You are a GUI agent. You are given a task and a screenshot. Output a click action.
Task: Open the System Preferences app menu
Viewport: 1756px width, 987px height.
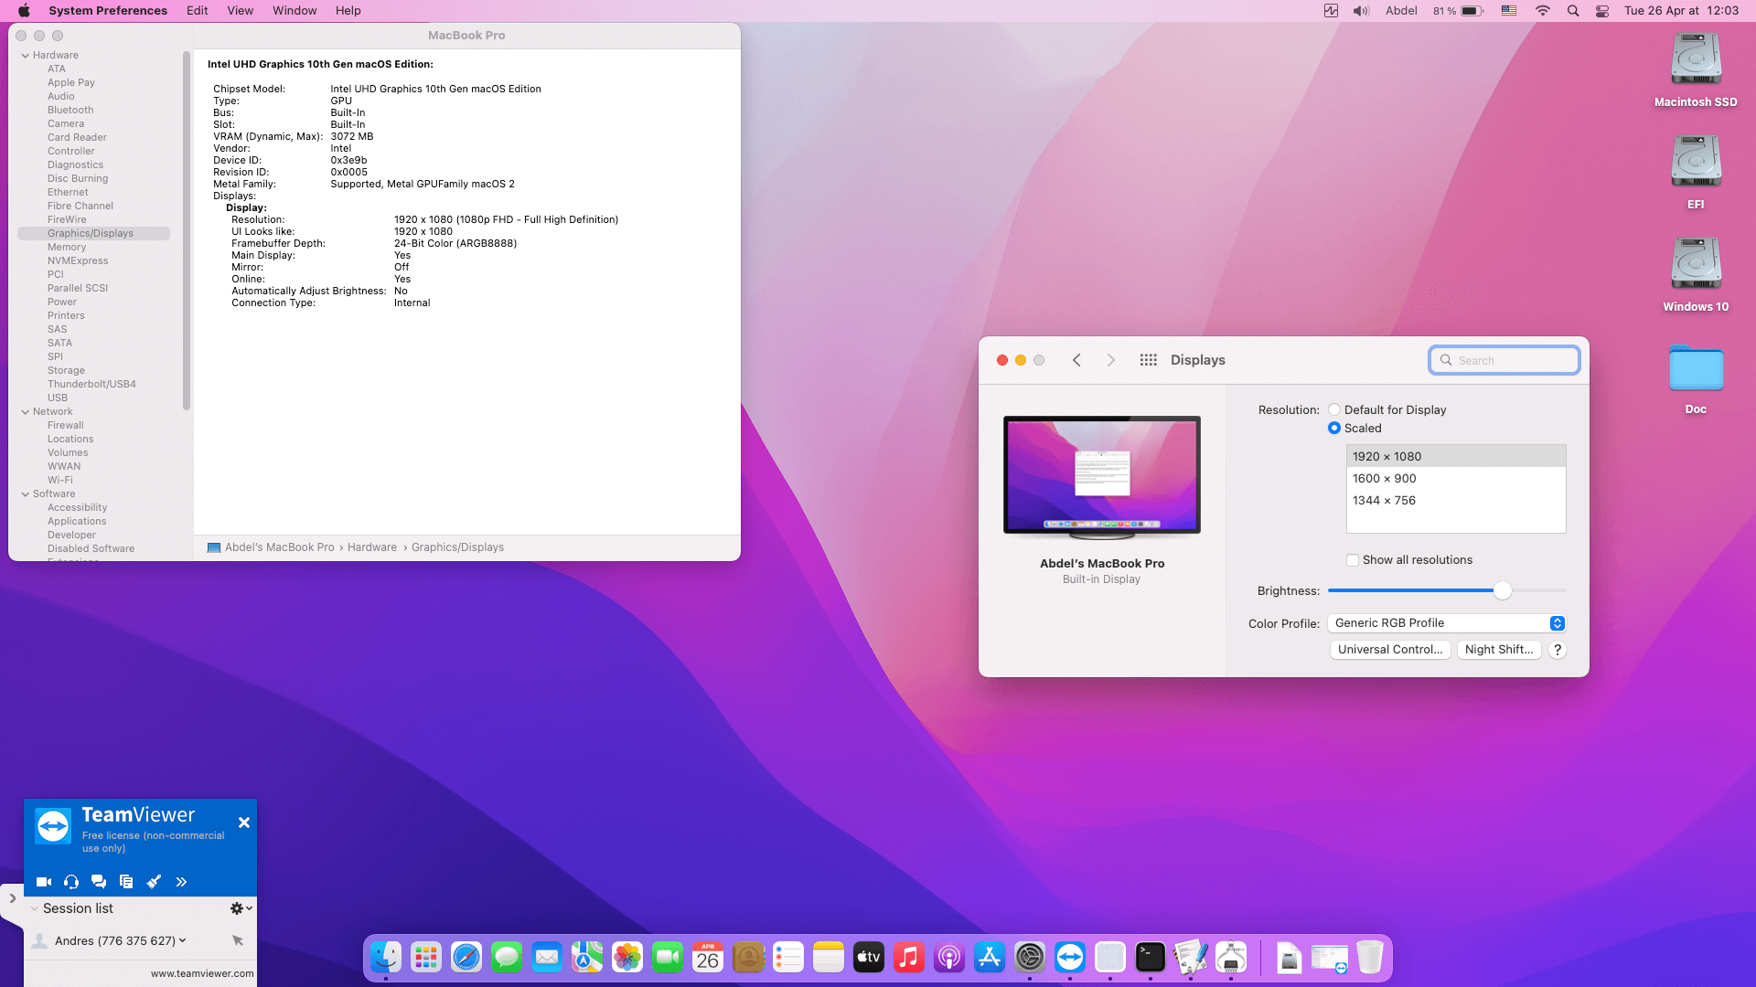coord(108,11)
